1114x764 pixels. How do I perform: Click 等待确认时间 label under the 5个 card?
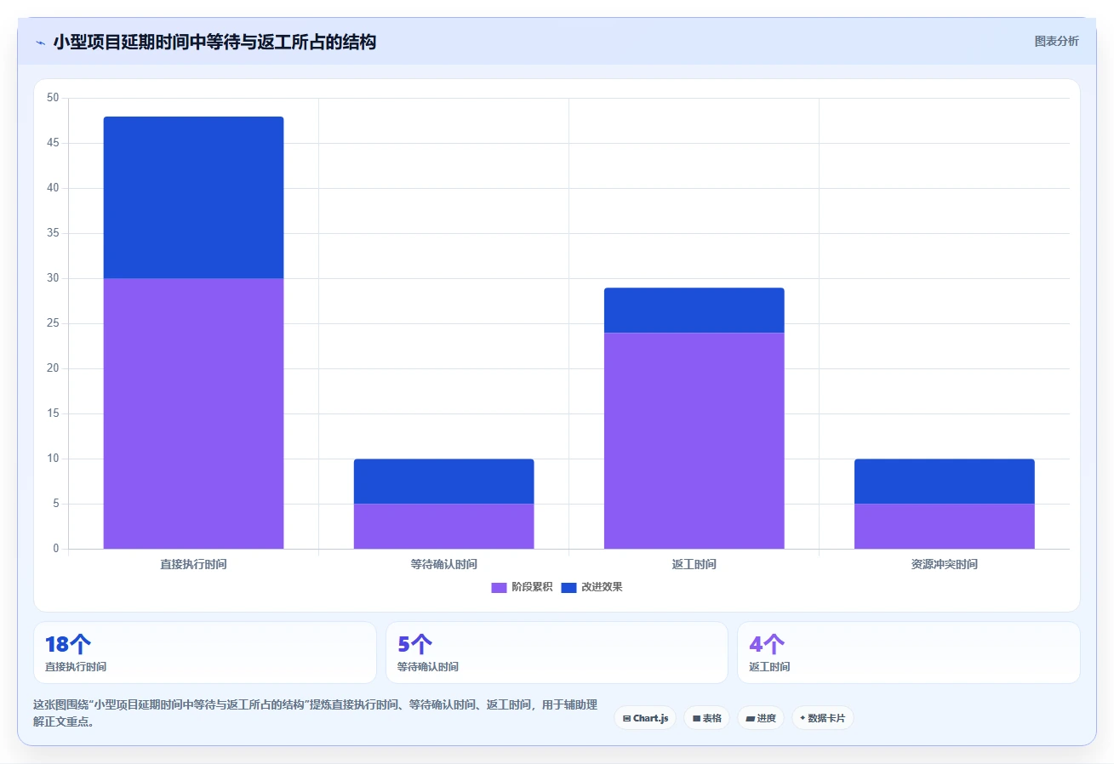[x=428, y=667]
